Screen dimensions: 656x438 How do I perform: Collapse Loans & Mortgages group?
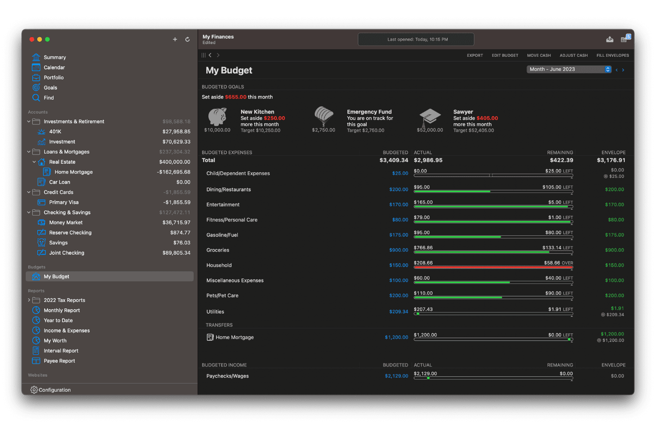[29, 152]
